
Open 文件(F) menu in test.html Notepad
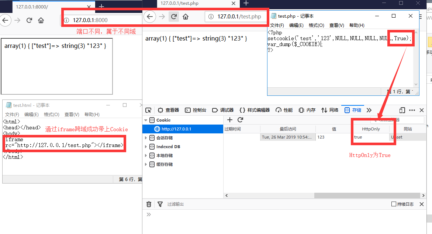pos(12,115)
